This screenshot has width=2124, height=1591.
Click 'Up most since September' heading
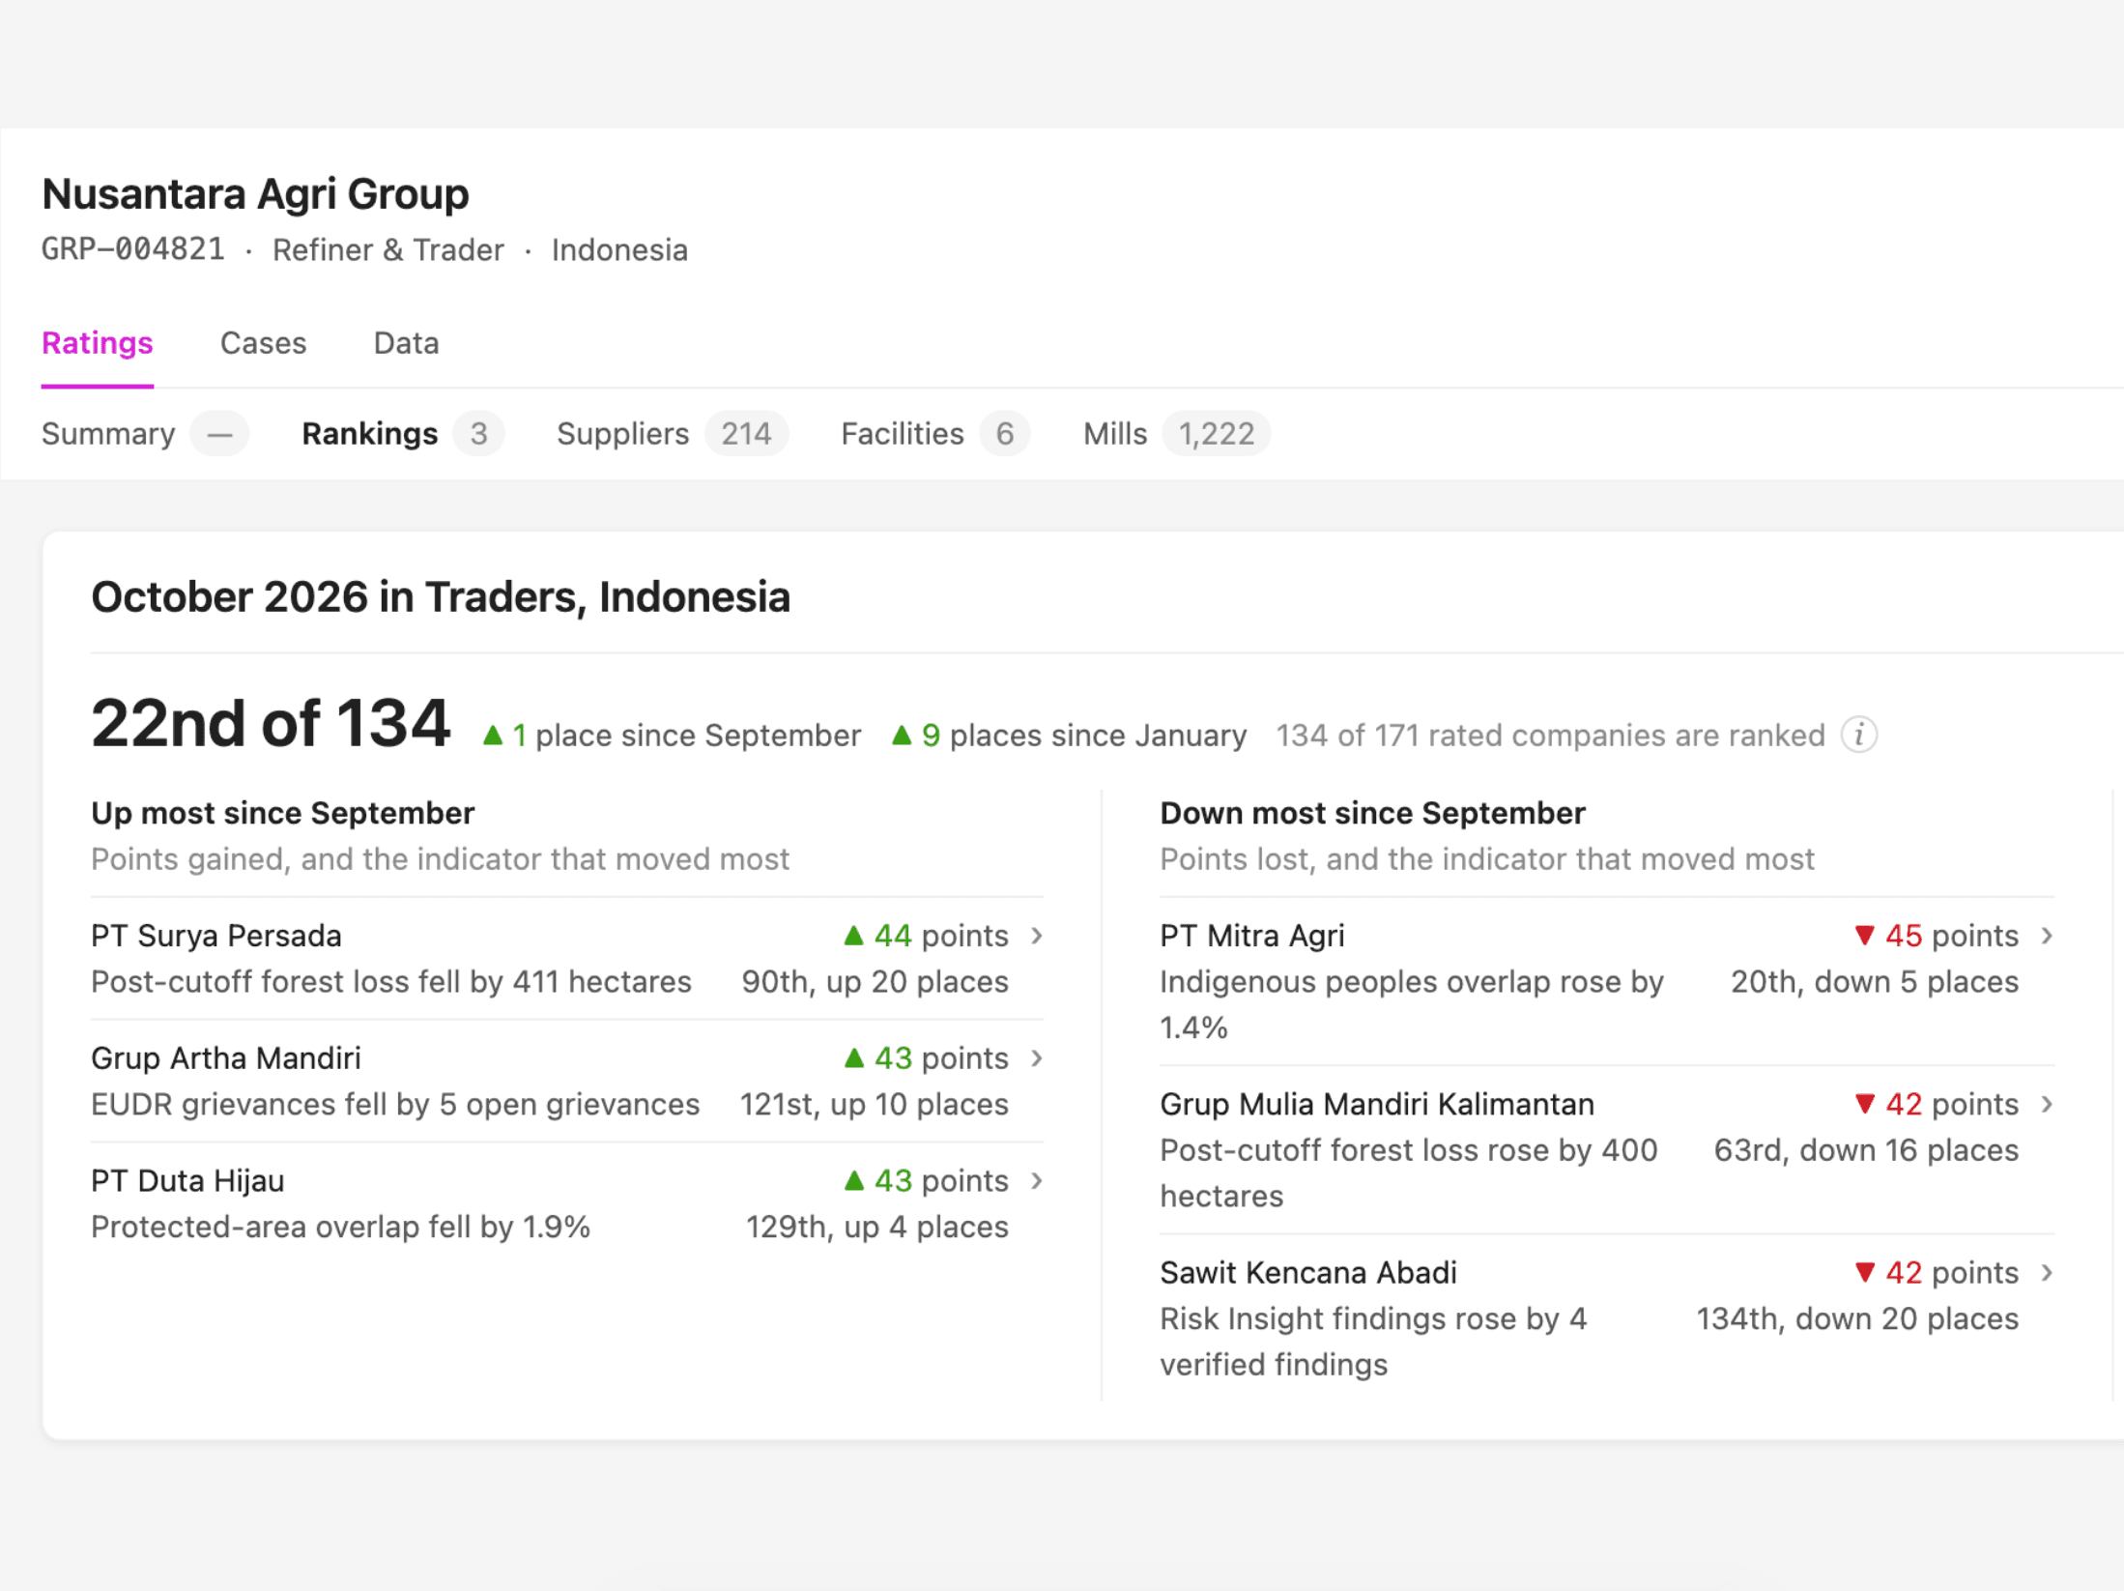[x=283, y=813]
